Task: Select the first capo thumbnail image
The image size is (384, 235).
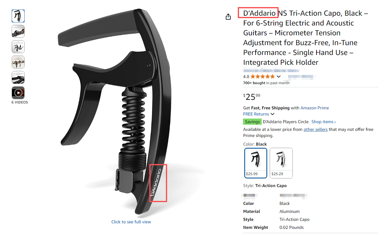Action: click(x=18, y=16)
